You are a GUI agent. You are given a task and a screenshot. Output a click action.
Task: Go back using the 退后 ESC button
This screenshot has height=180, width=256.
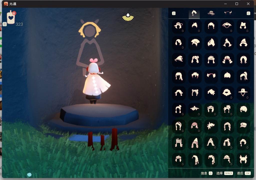coord(244,173)
